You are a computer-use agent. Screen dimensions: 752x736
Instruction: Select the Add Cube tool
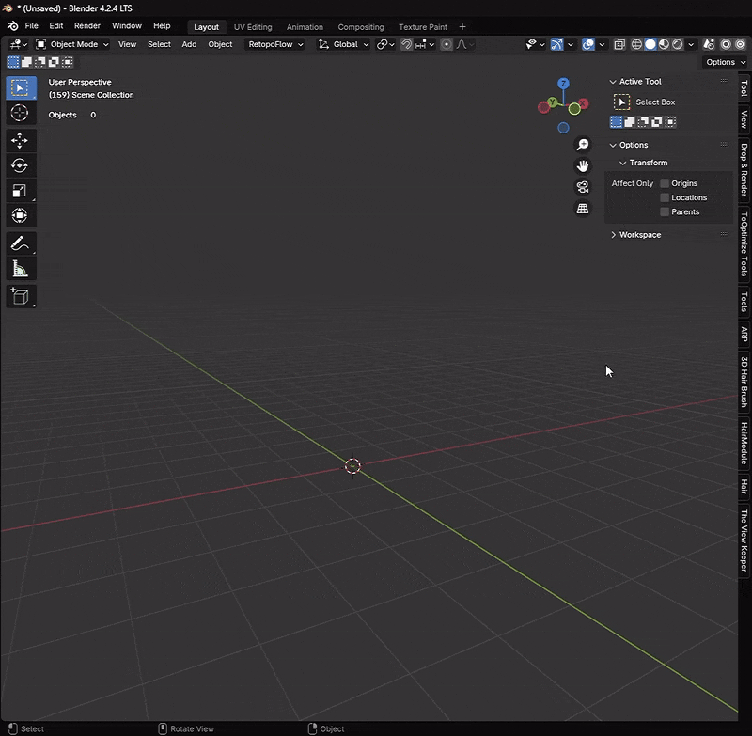20,297
